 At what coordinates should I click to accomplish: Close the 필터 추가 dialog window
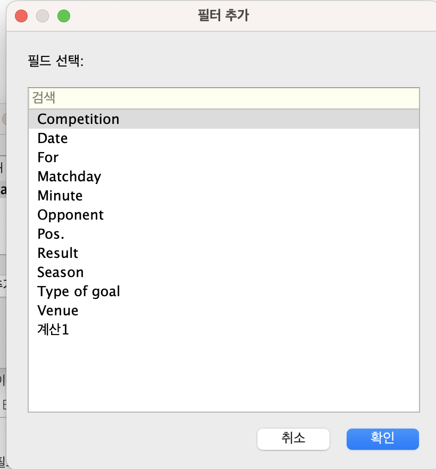tap(21, 16)
